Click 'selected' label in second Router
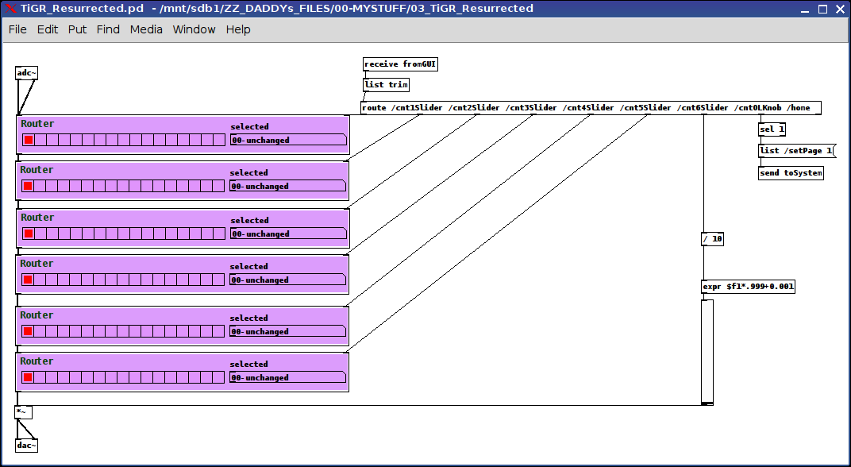The height and width of the screenshot is (467, 851). click(248, 172)
